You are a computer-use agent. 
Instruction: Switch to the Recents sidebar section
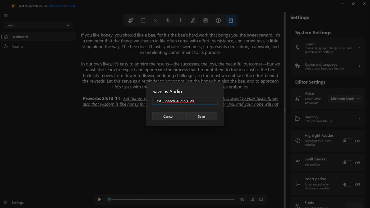(17, 46)
